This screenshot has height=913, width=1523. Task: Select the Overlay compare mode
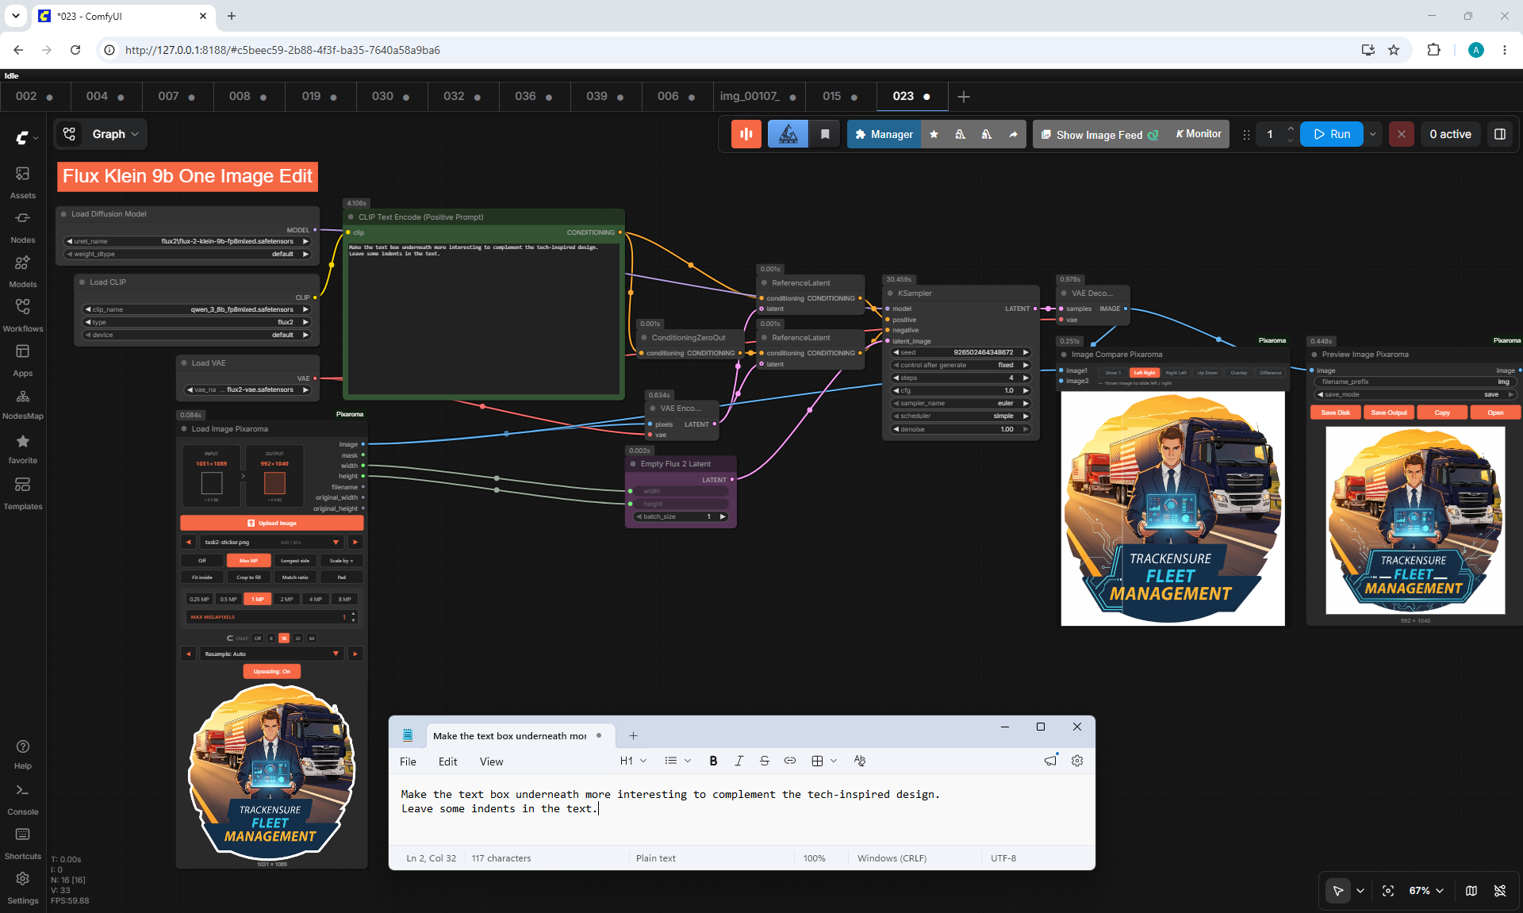(x=1239, y=373)
